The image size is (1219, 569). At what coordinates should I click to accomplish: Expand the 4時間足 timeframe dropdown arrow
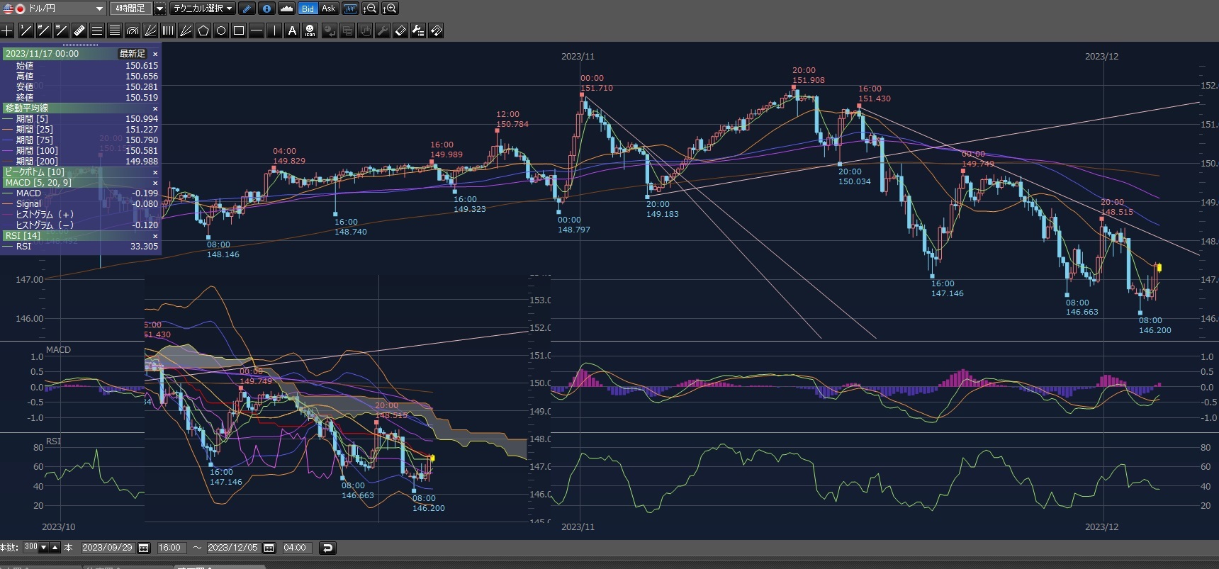pos(159,9)
